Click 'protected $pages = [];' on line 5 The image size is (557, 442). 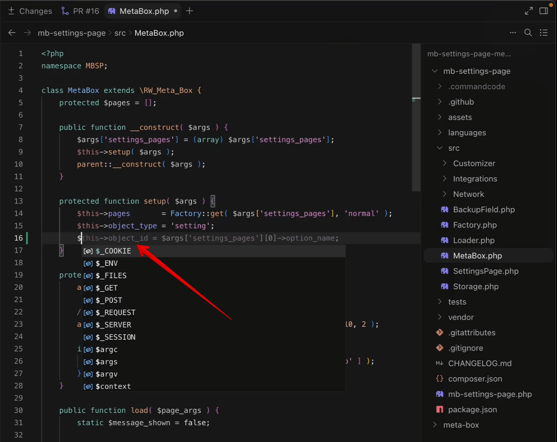[x=108, y=103]
